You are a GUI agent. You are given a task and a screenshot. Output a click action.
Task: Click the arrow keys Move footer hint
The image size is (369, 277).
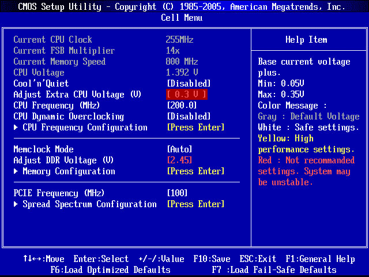[x=44, y=259]
